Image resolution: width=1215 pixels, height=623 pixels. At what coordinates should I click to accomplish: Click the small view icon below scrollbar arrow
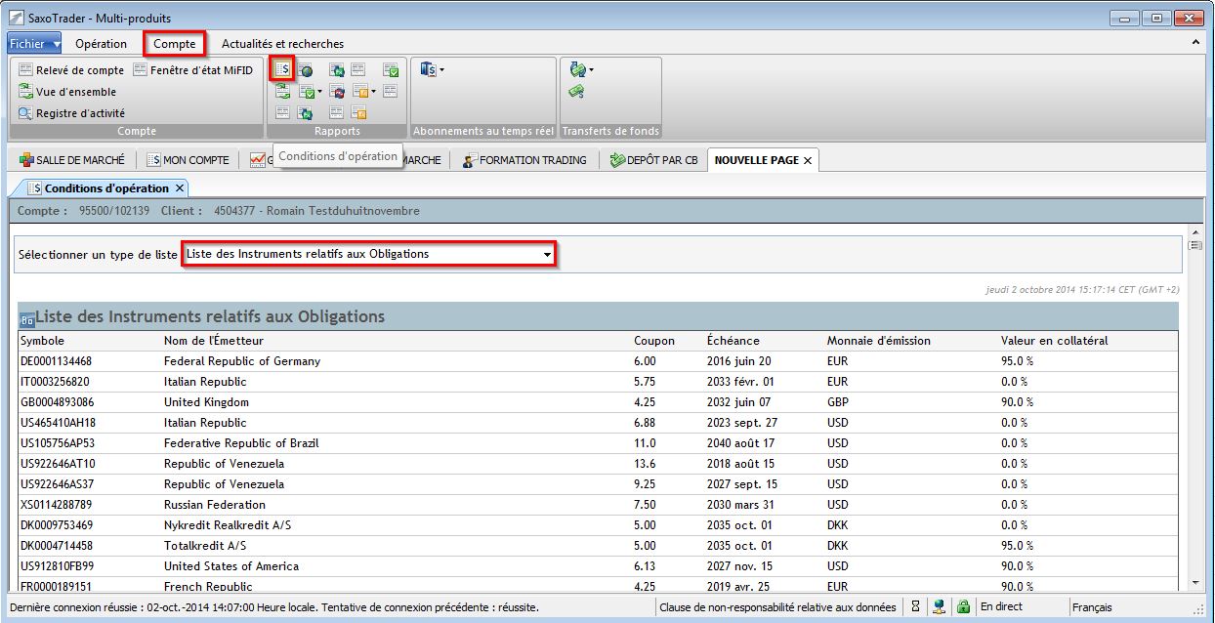click(x=1194, y=246)
